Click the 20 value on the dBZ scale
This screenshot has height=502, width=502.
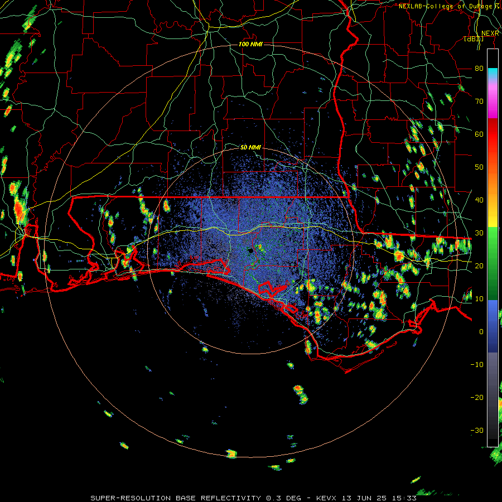[479, 266]
